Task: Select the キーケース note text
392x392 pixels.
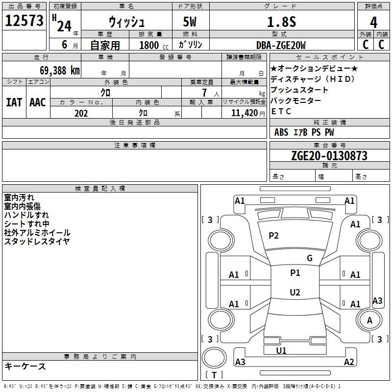Action: (x=25, y=366)
